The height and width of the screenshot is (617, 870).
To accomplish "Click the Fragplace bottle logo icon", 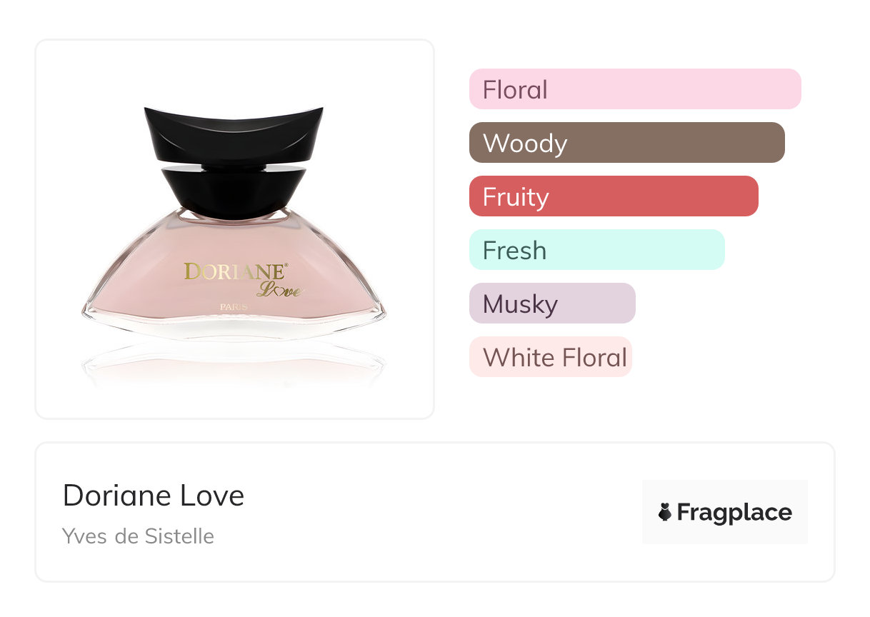I will (665, 512).
